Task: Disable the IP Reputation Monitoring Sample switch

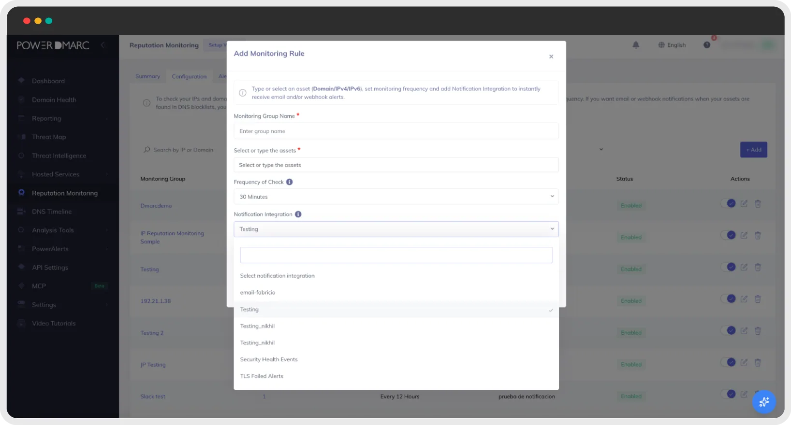Action: (728, 235)
